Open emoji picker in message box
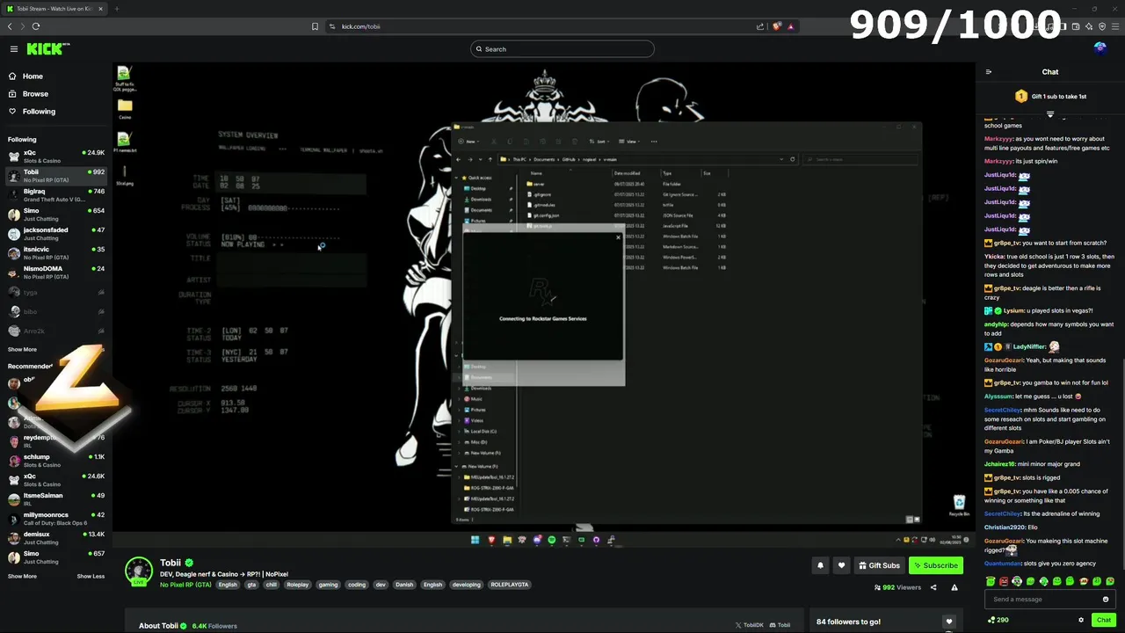 click(1106, 600)
